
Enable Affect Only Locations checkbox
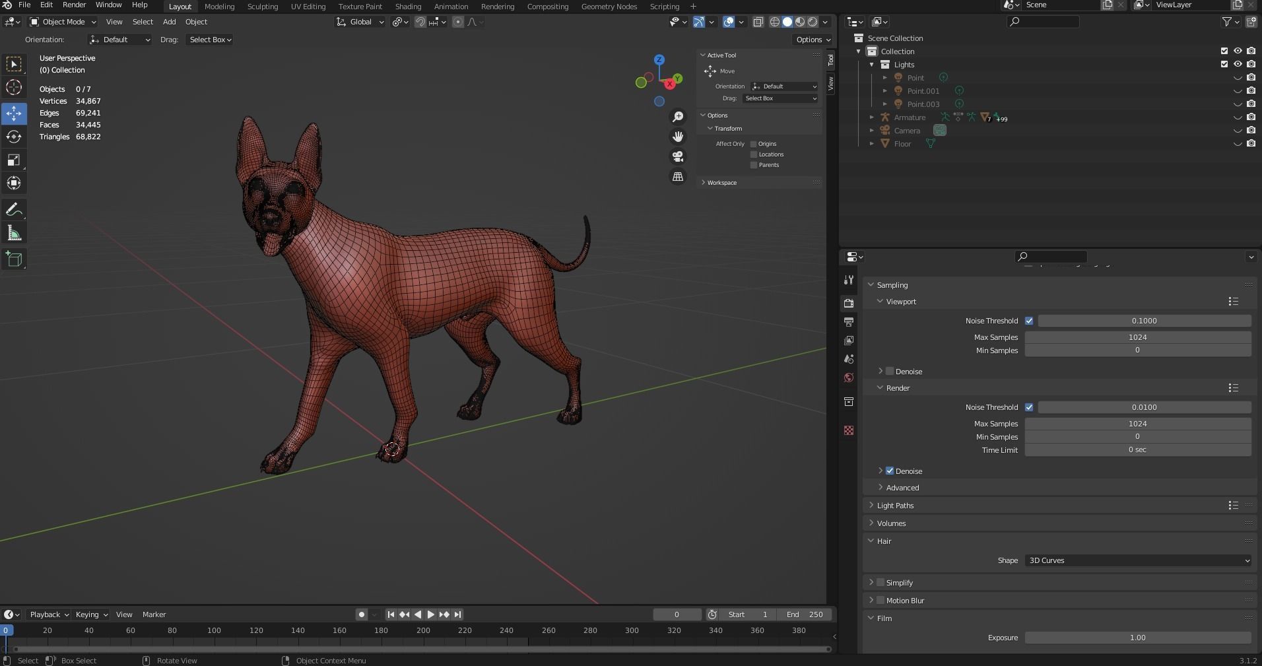pos(753,154)
